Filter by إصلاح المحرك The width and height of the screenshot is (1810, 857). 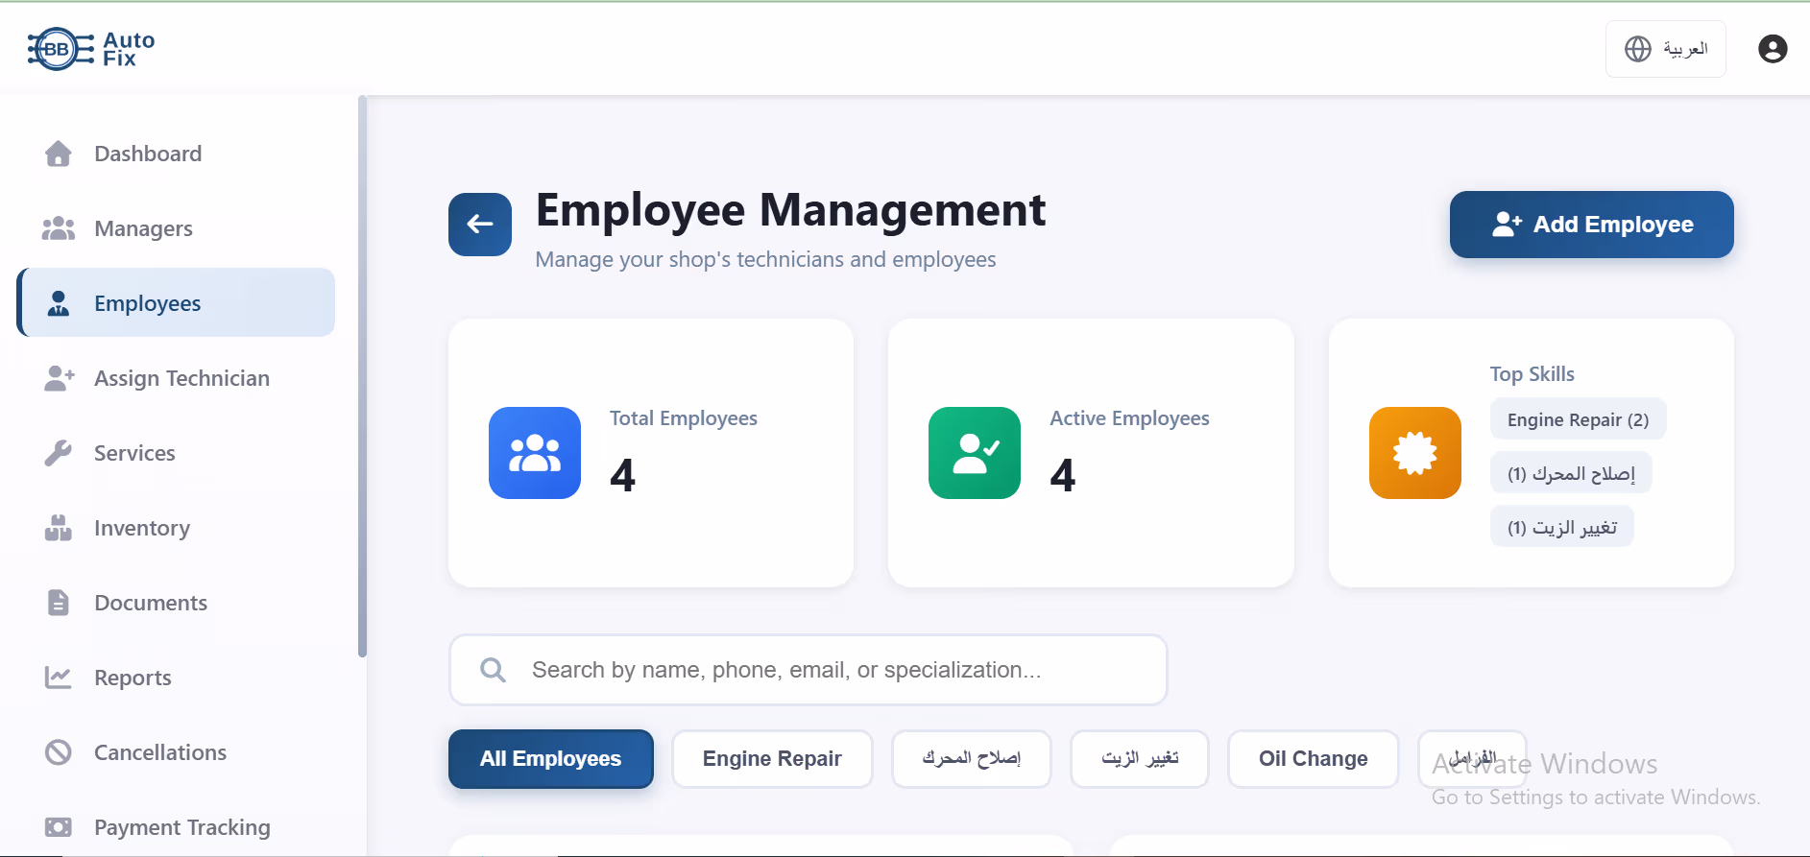pos(972,759)
